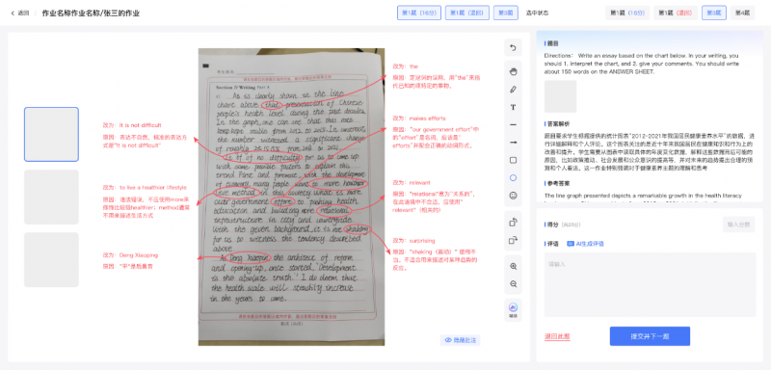Select the straight line tool
The image size is (771, 370).
pos(513,125)
